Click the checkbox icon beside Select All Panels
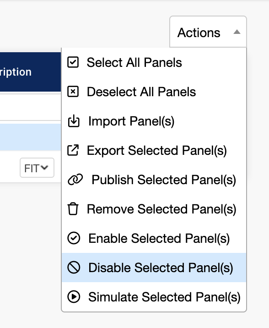 click(73, 62)
